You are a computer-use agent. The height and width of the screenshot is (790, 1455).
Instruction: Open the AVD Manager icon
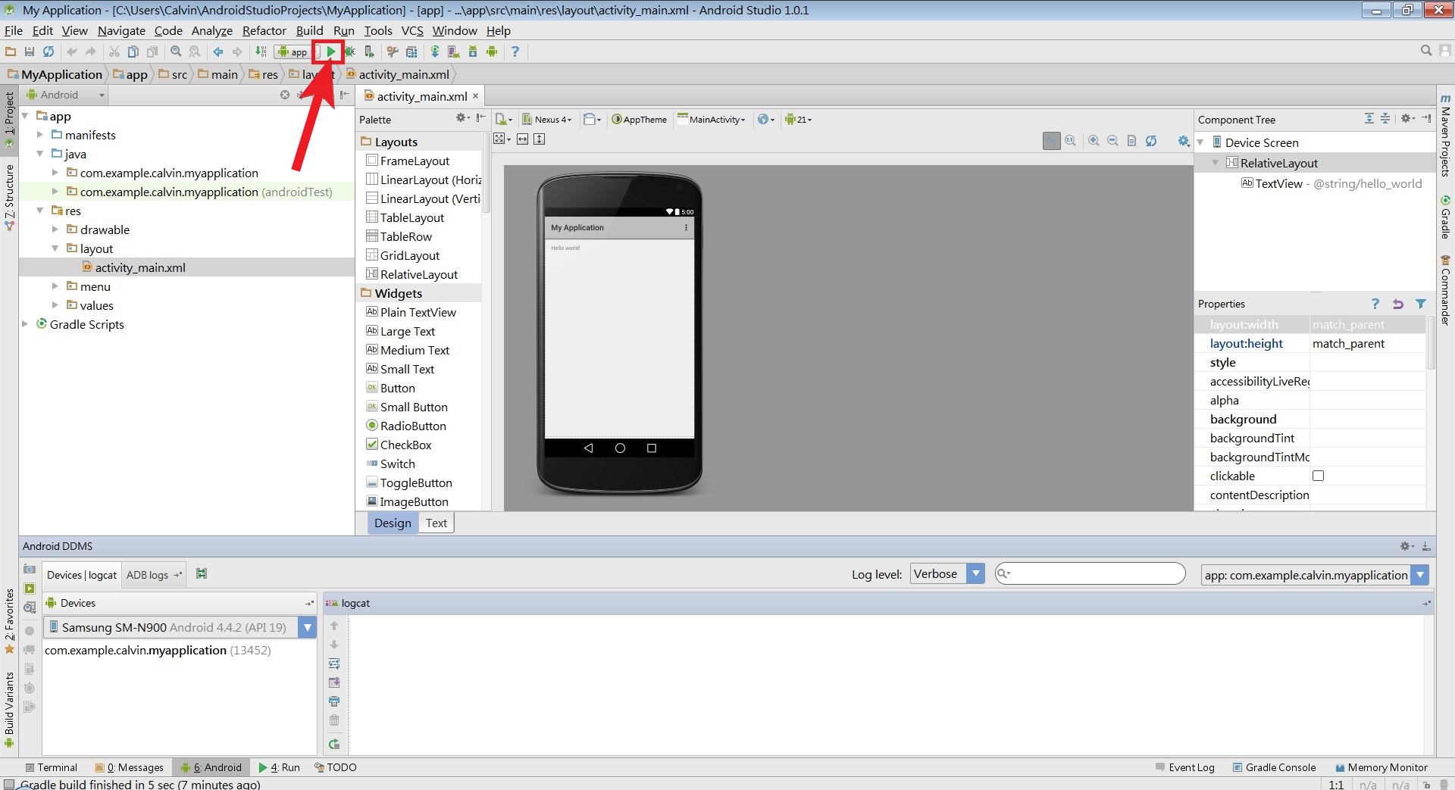point(454,52)
